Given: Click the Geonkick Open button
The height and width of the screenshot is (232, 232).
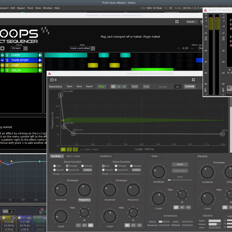Looking at the screenshot, I should click(x=70, y=86).
